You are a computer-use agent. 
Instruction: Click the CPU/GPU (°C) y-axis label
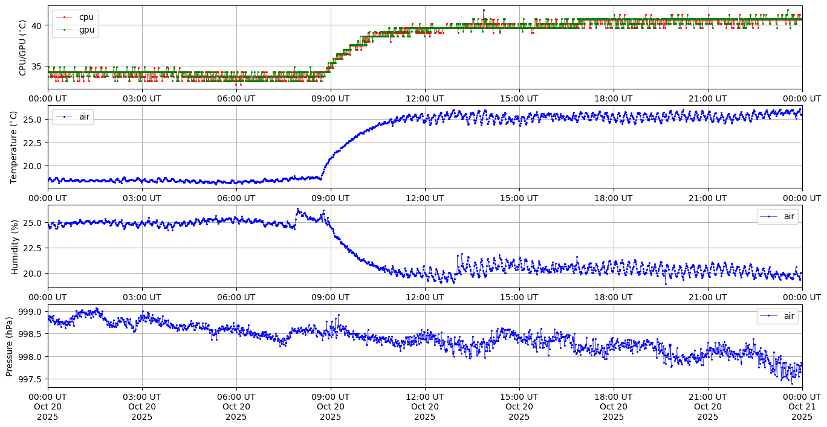click(x=23, y=48)
